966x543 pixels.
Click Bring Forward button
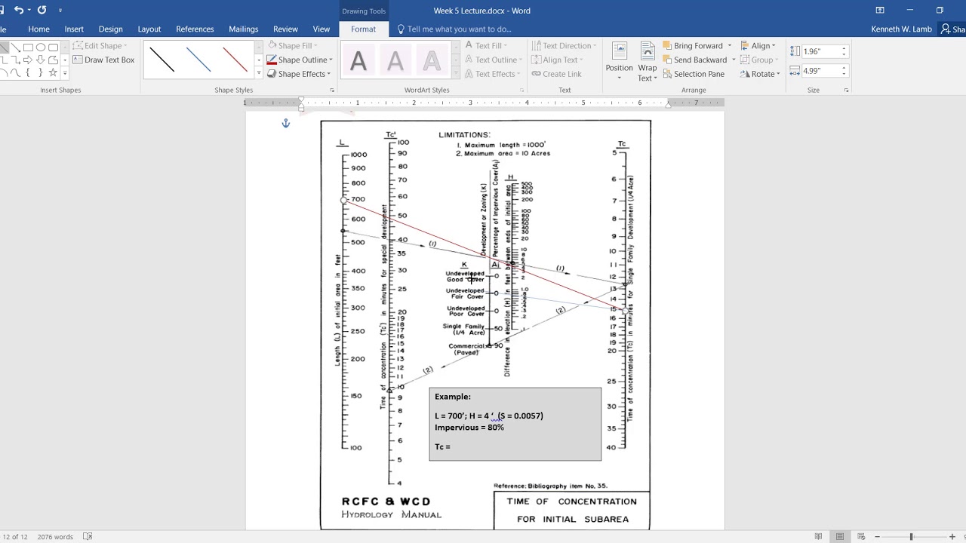click(693, 45)
